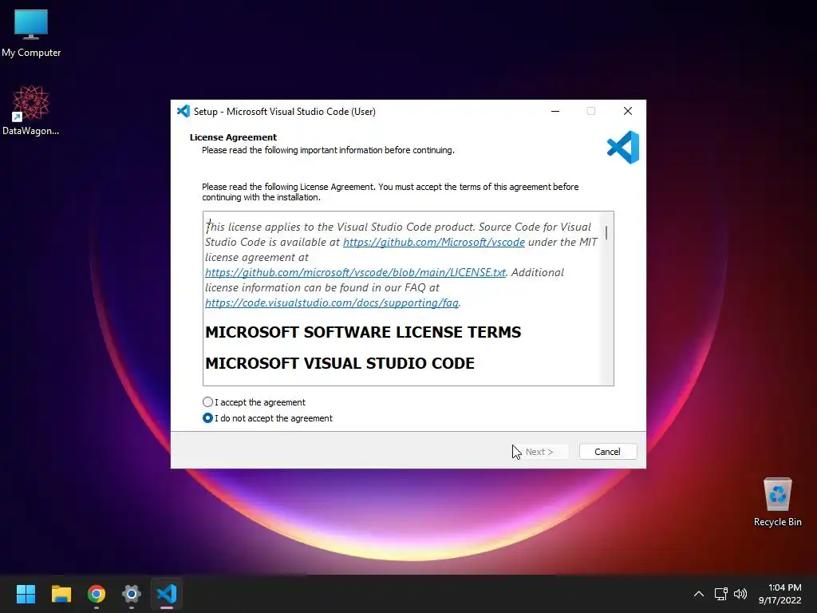817x613 pixels.
Task: Minimize the setup window
Action: pos(555,111)
